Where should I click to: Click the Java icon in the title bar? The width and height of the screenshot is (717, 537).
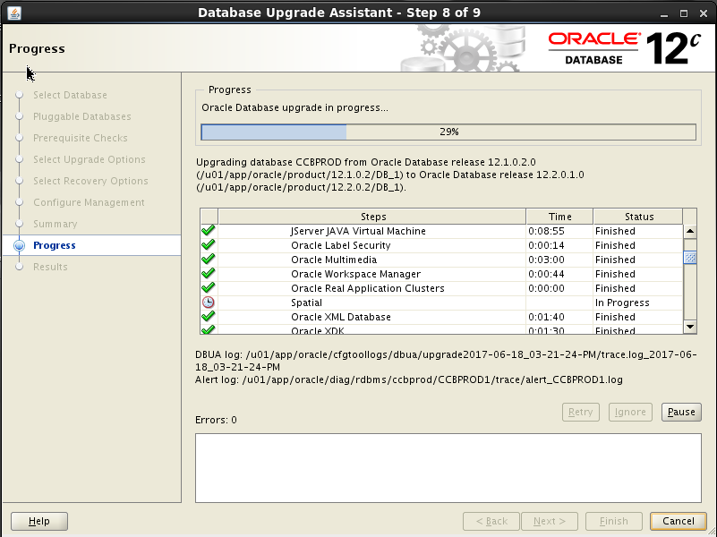click(x=14, y=13)
